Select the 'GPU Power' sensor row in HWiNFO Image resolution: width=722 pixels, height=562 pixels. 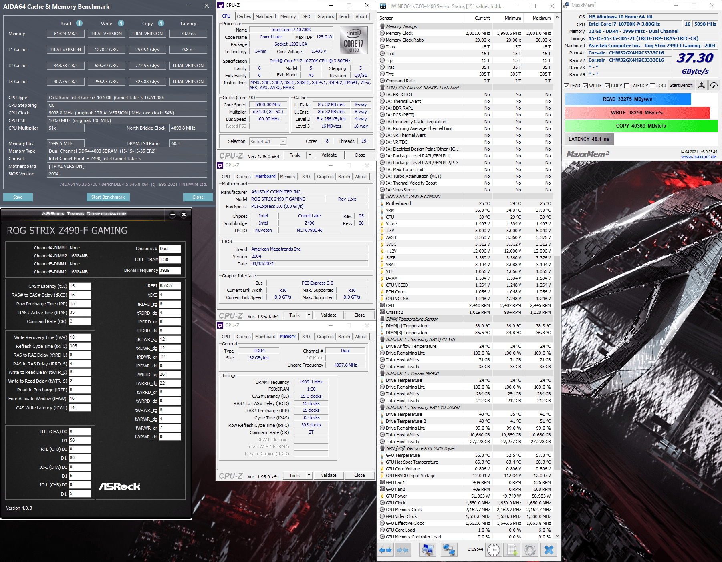point(466,496)
